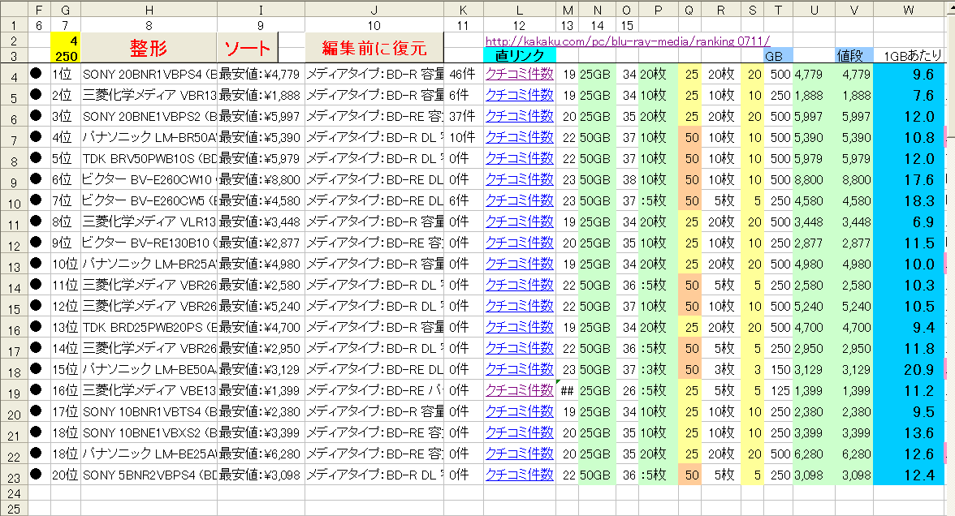
Task: Select the :3枚 cell in column P
Action: 658,369
